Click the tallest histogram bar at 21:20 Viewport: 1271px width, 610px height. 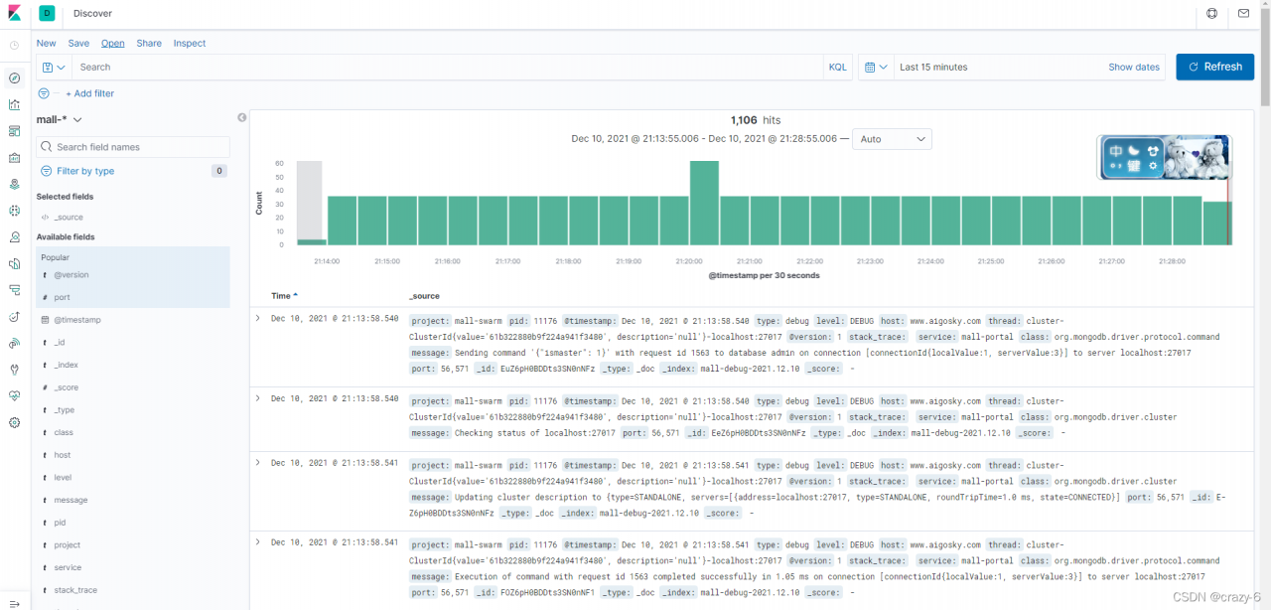click(704, 203)
